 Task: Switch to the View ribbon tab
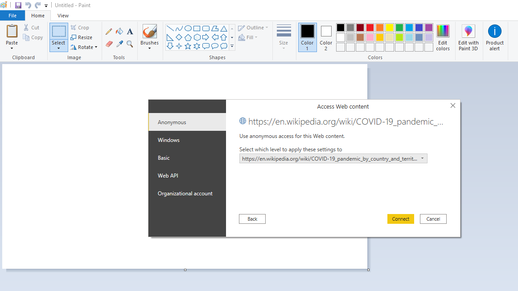point(63,16)
